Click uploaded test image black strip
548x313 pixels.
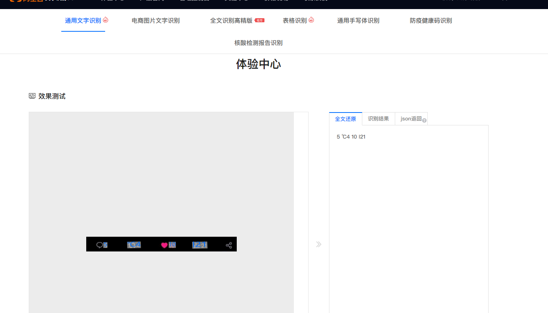click(161, 244)
